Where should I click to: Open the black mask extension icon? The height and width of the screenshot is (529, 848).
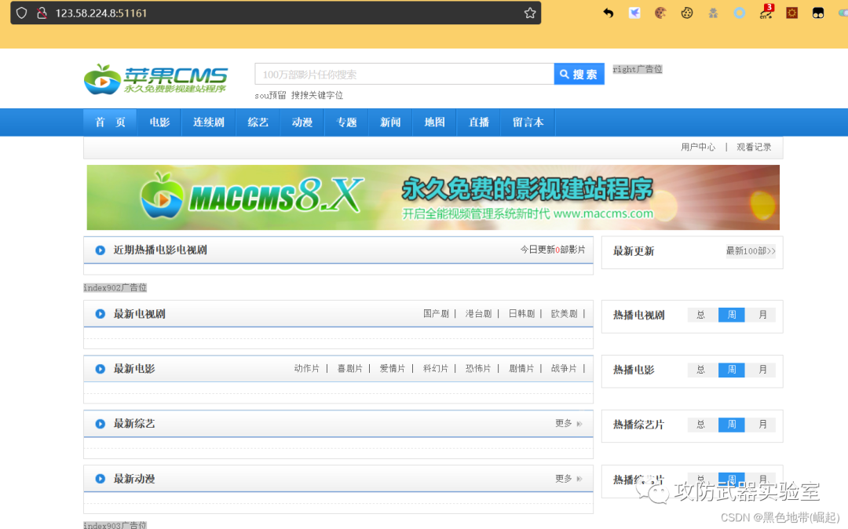point(818,13)
